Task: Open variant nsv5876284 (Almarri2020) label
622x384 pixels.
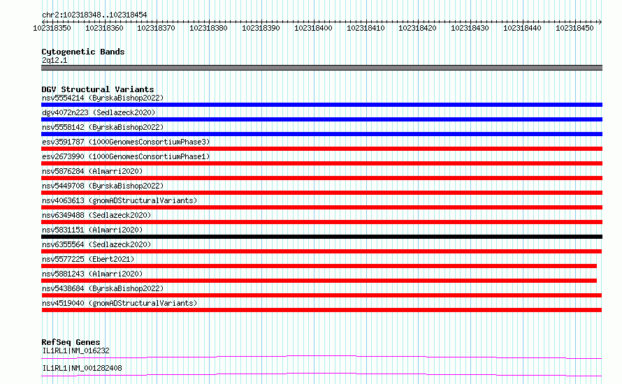Action: [x=92, y=171]
